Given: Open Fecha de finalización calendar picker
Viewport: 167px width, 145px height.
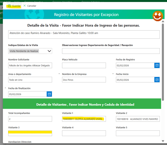Looking at the screenshot, I should [x=49, y=94].
